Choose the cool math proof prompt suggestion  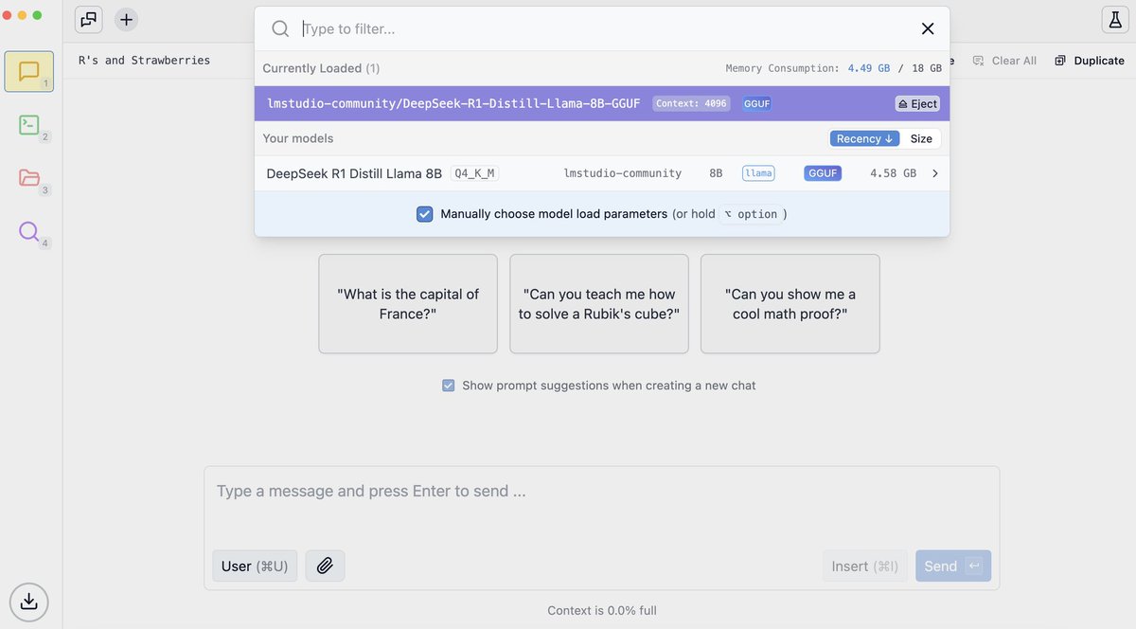pyautogui.click(x=790, y=304)
